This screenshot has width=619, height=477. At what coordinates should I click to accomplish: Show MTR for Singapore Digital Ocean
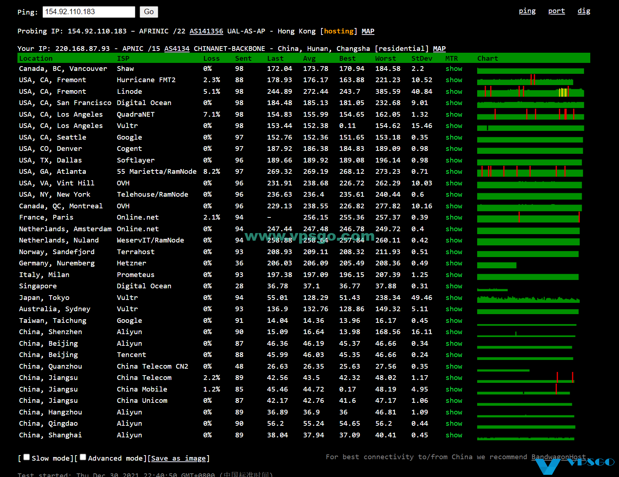click(454, 286)
